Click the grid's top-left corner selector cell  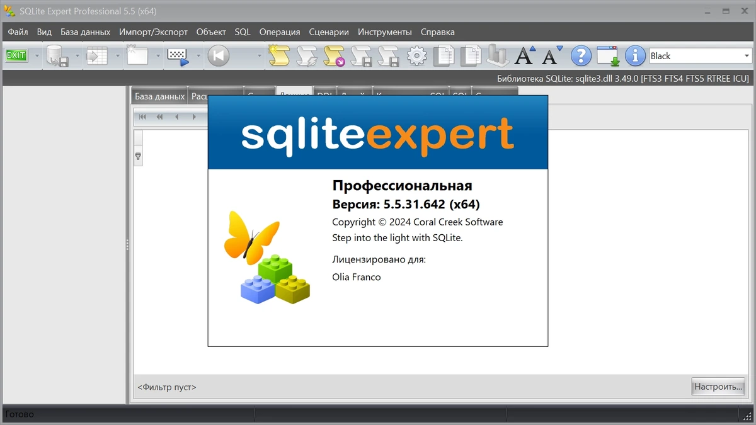click(139, 137)
